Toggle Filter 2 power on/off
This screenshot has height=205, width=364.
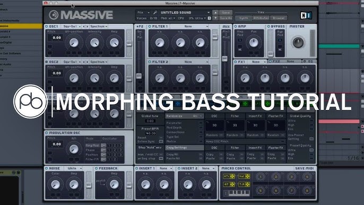(x=150, y=62)
